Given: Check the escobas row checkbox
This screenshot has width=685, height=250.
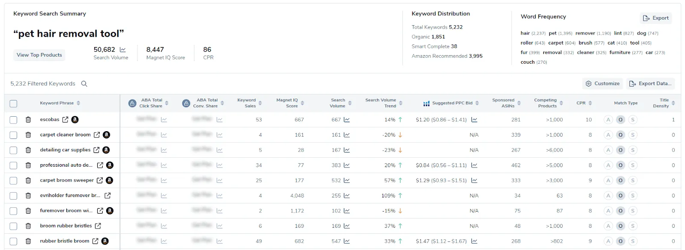Looking at the screenshot, I should 13,120.
